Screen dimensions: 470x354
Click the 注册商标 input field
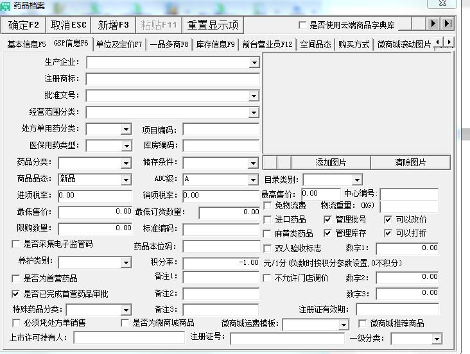point(172,80)
